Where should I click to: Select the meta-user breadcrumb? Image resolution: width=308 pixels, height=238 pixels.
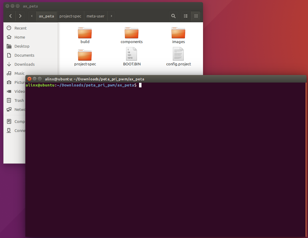(x=95, y=16)
